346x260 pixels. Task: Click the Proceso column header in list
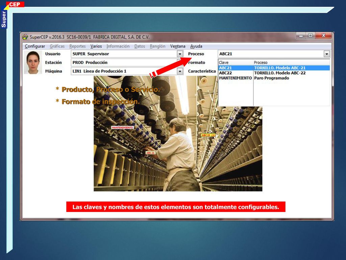coord(292,63)
